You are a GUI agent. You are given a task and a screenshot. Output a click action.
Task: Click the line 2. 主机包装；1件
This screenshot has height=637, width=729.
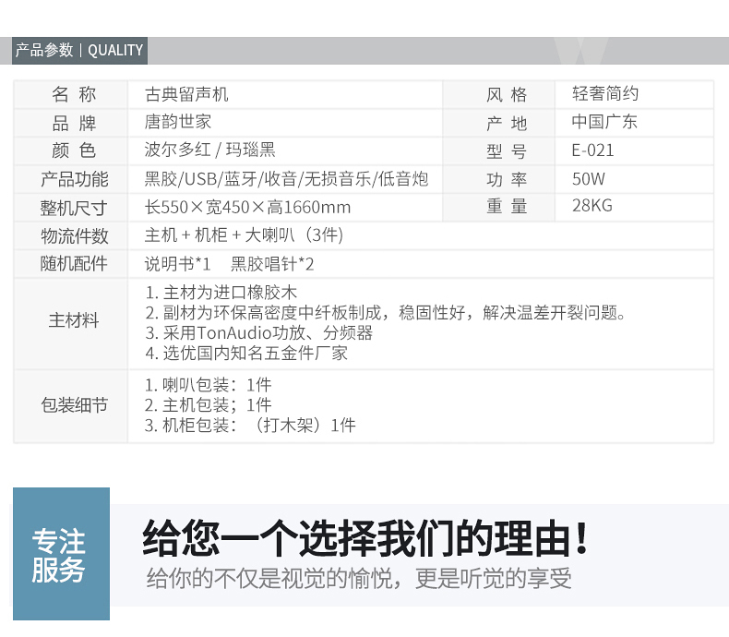point(208,405)
